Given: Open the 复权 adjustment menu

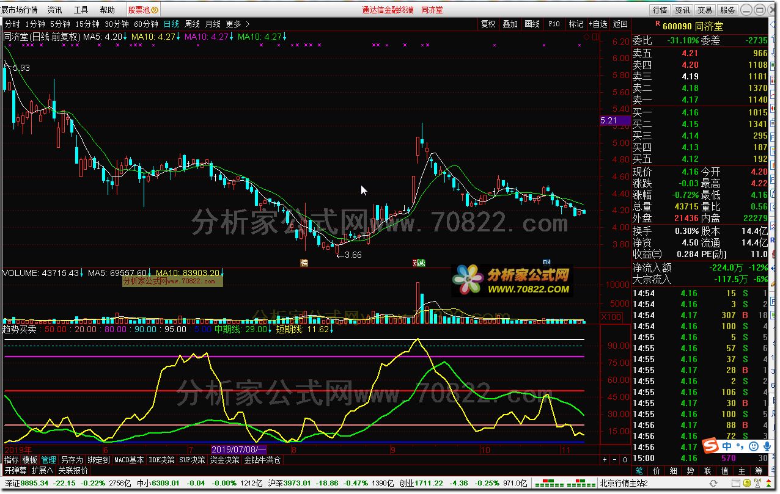Looking at the screenshot, I should coord(488,24).
